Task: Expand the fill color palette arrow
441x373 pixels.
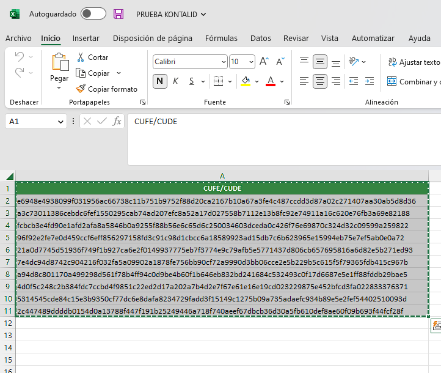Action: click(x=257, y=82)
